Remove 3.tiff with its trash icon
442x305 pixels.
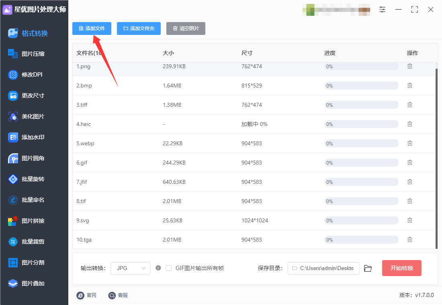click(410, 105)
